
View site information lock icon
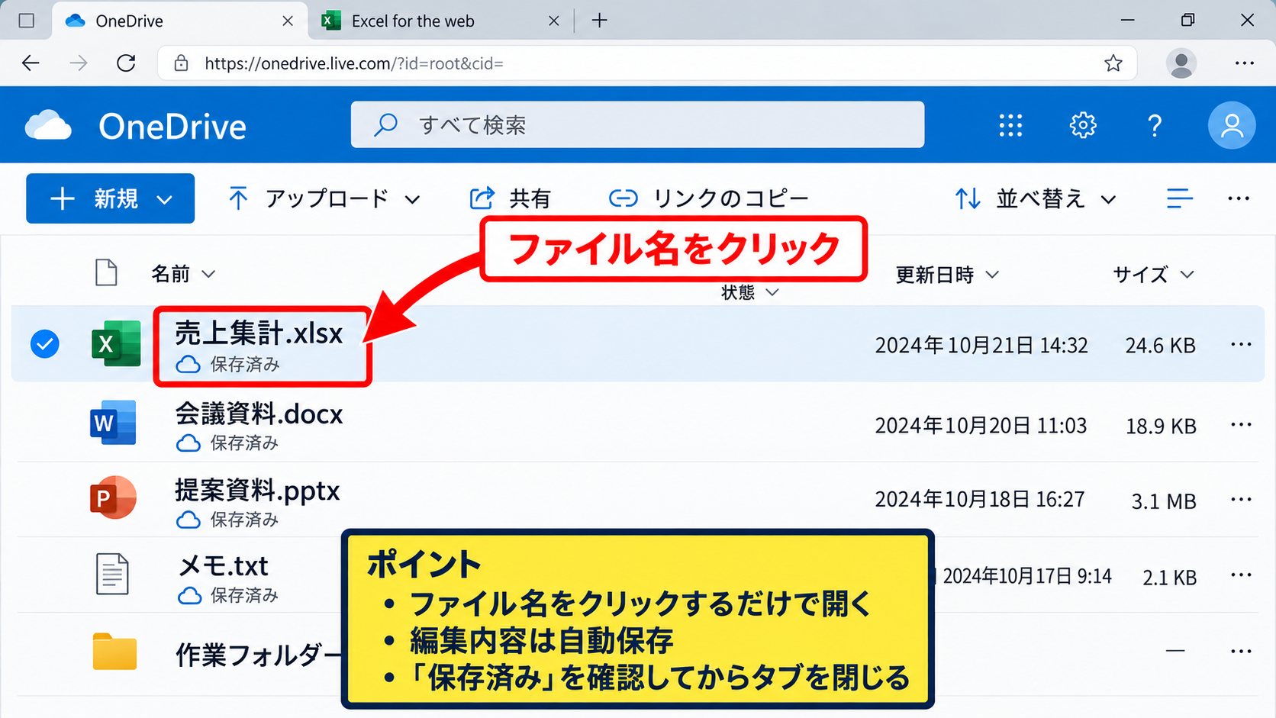(x=181, y=63)
